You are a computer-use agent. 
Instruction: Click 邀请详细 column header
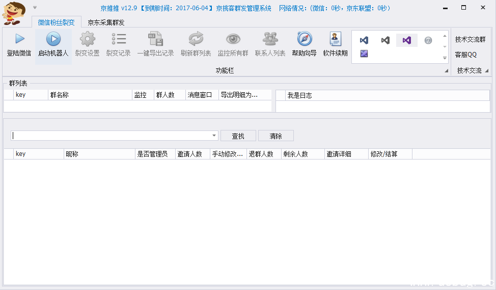347,154
